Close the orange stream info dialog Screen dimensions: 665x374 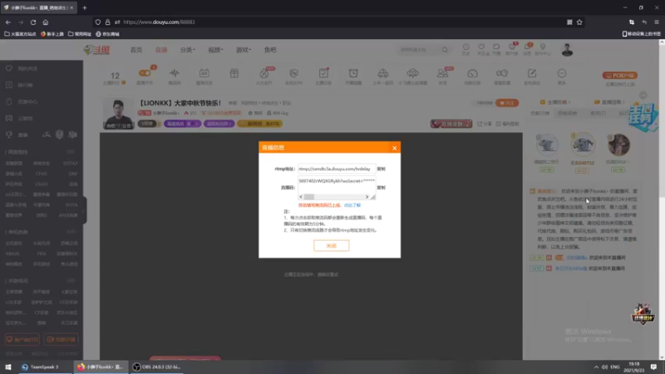pyautogui.click(x=394, y=148)
